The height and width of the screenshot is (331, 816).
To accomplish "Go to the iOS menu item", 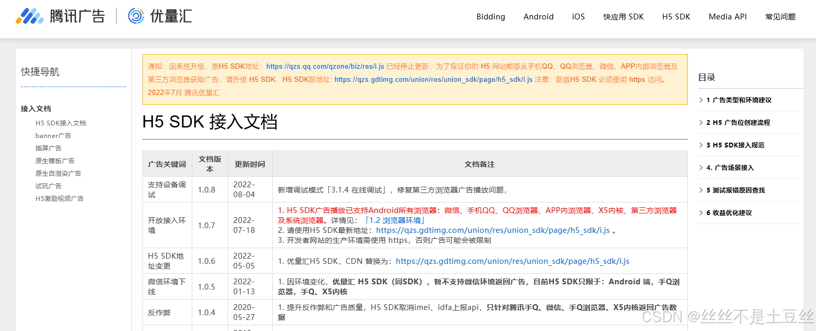I will pos(579,17).
